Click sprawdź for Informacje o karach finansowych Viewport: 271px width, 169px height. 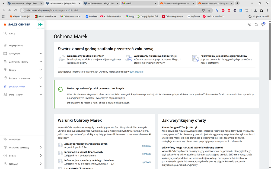click(147, 154)
